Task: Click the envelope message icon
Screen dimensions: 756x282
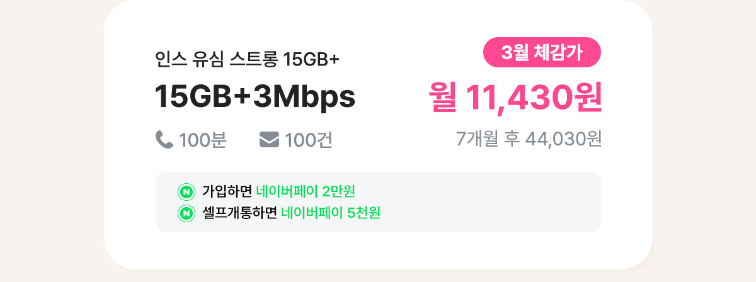Action: 269,139
